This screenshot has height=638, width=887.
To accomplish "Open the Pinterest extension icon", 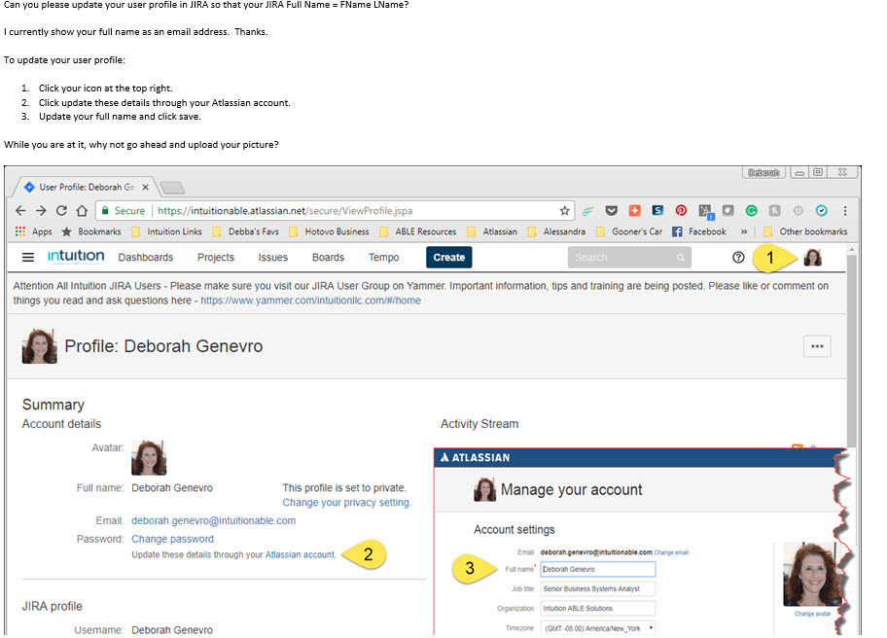I will [681, 210].
